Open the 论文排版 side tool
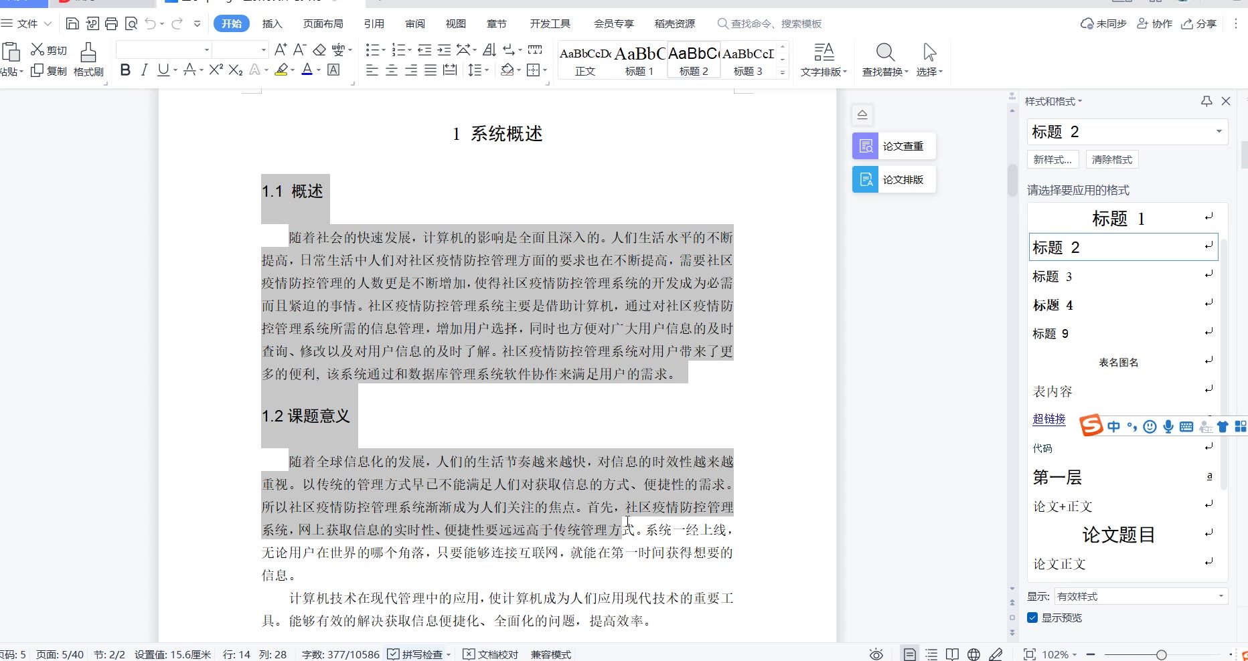 tap(893, 179)
